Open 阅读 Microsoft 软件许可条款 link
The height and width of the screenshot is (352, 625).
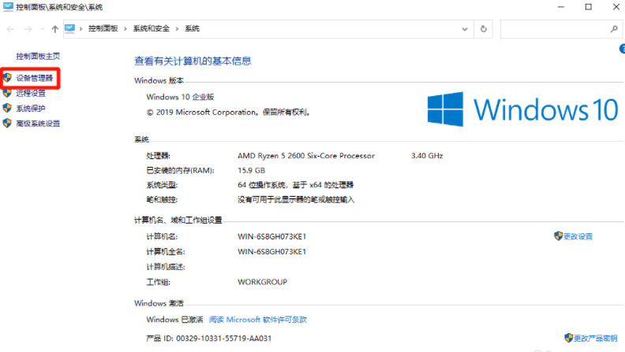click(258, 320)
